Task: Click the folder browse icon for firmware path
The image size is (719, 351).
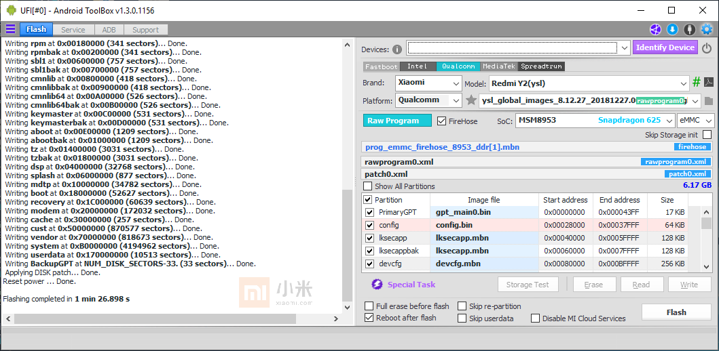Action: pos(708,101)
